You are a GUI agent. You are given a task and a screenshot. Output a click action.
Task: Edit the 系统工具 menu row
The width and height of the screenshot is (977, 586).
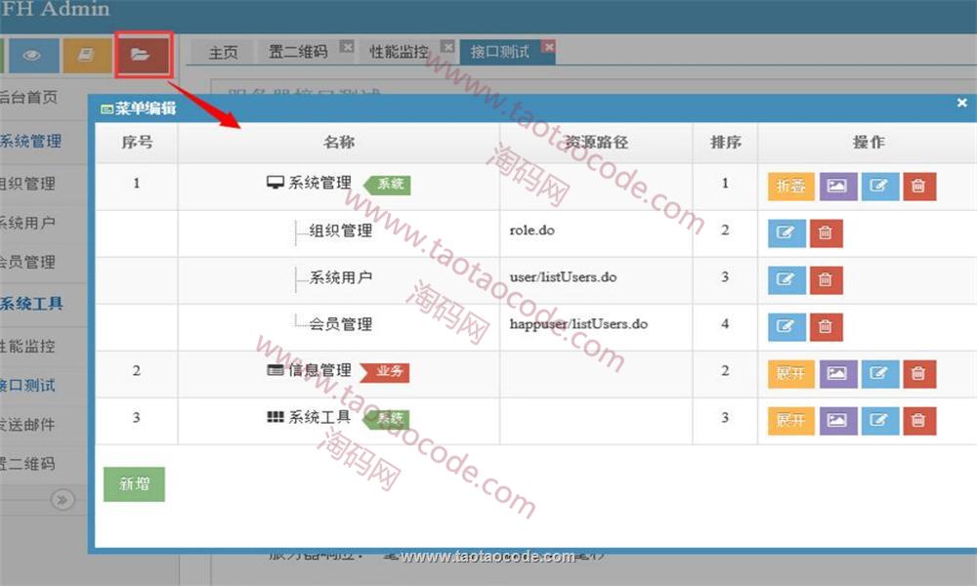click(879, 420)
